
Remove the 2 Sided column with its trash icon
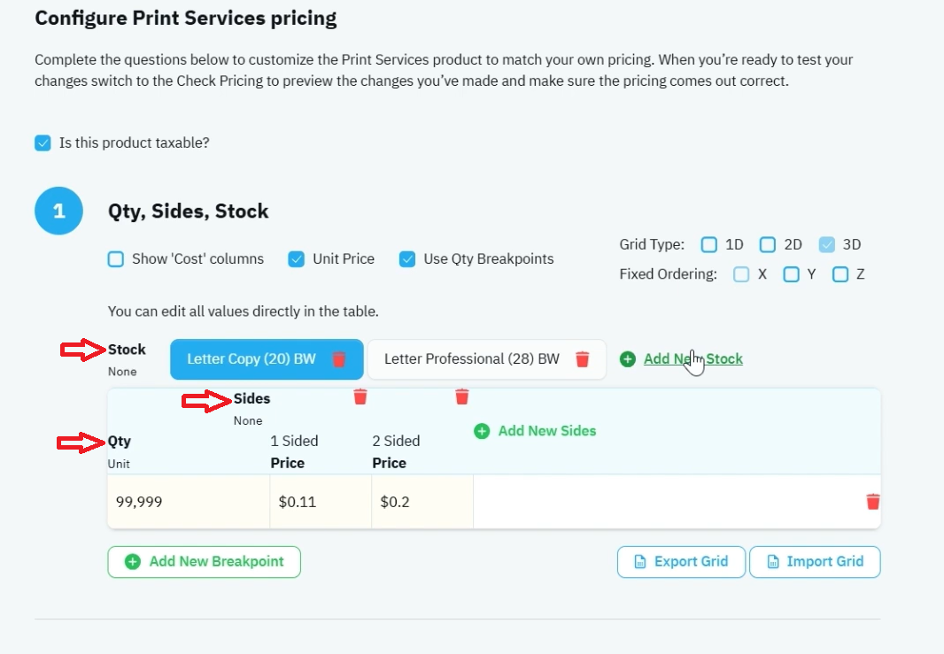coord(461,396)
